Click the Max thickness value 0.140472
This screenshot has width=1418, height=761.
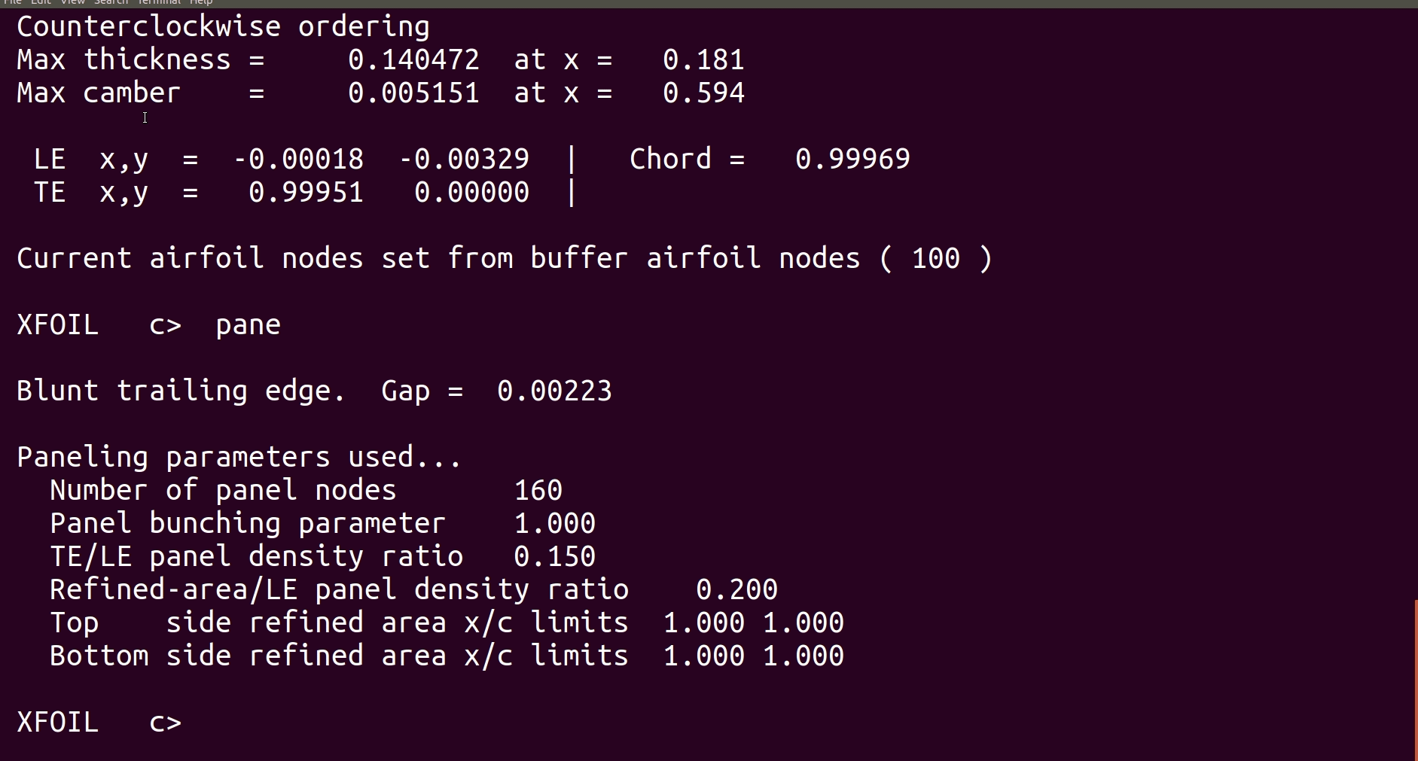413,59
